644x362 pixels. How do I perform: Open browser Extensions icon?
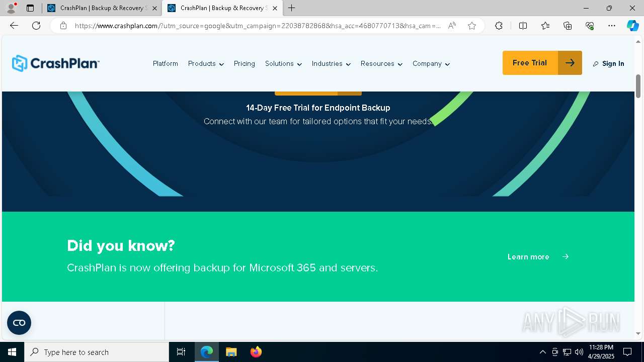coord(499,26)
